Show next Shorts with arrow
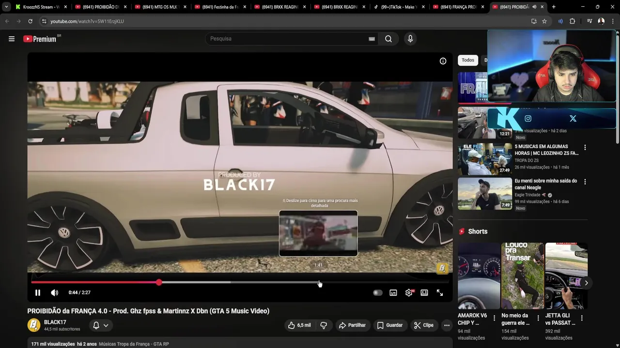Screen dimensions: 620x348 [586, 283]
